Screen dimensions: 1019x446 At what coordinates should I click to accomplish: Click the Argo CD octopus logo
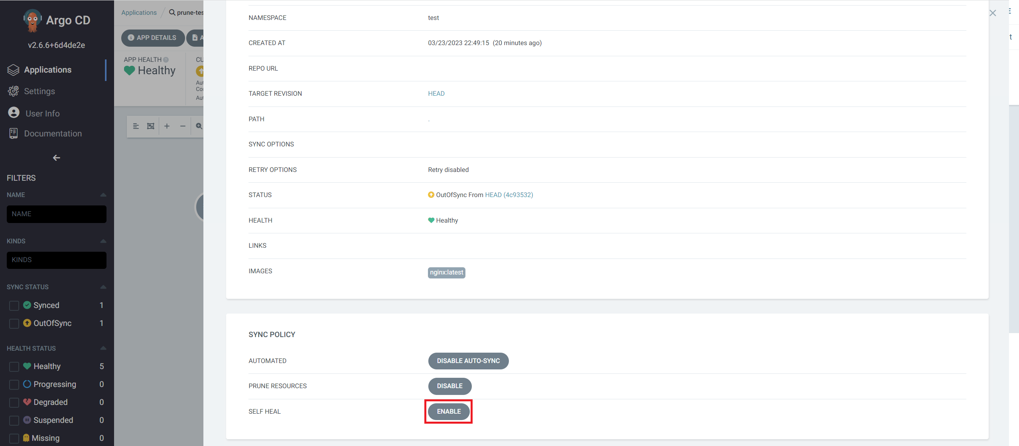[x=32, y=20]
